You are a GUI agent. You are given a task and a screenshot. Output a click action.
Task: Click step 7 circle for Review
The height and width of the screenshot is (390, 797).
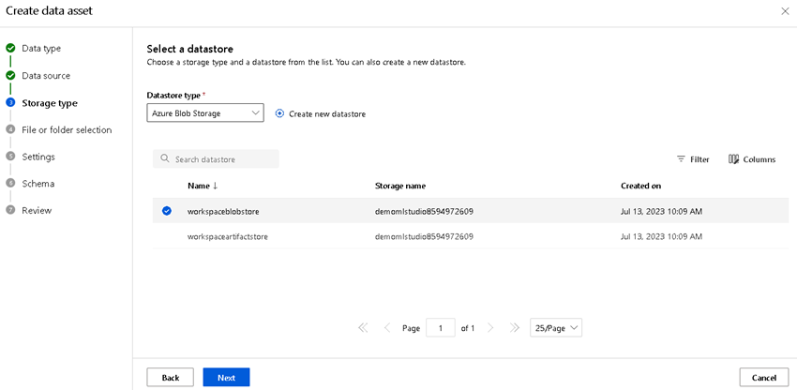(x=10, y=211)
